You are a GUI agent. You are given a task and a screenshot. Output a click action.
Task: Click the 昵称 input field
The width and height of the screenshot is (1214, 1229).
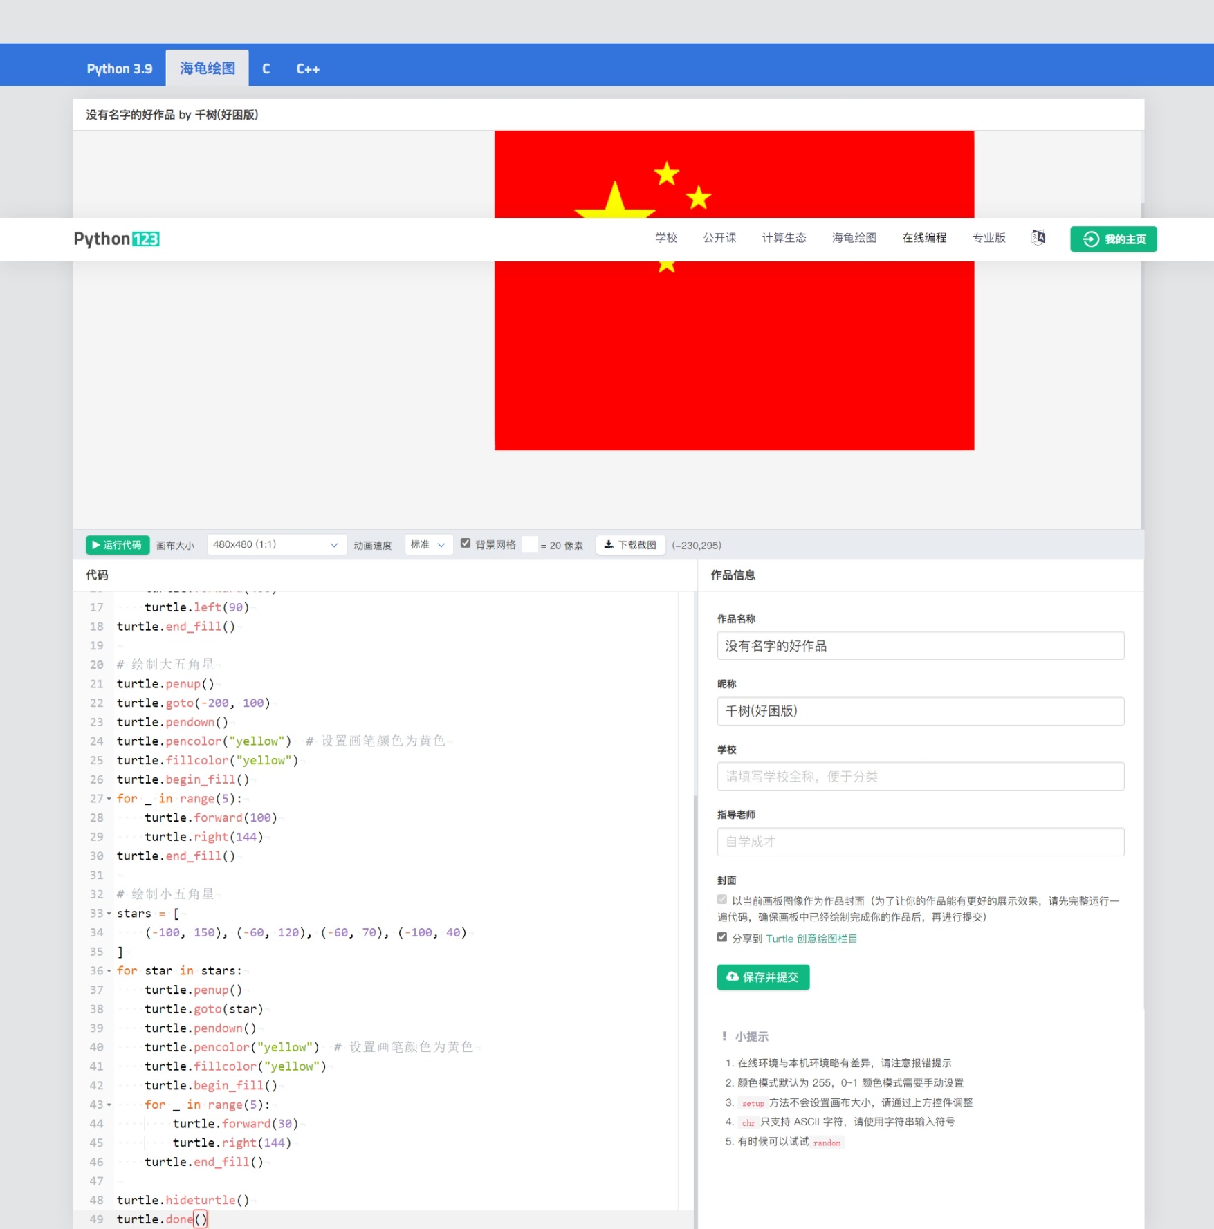(x=920, y=711)
